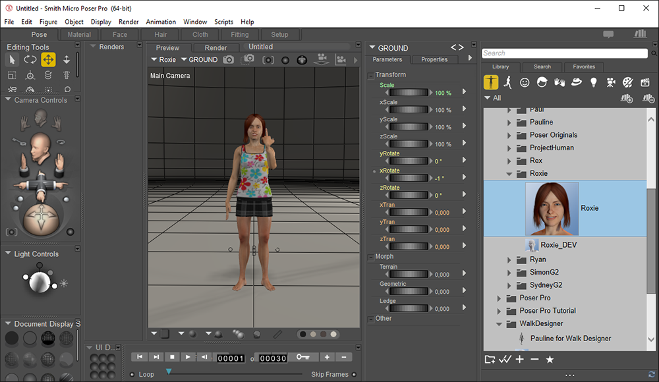659x382 pixels.
Task: Switch to the Properties tab
Action: (x=434, y=59)
